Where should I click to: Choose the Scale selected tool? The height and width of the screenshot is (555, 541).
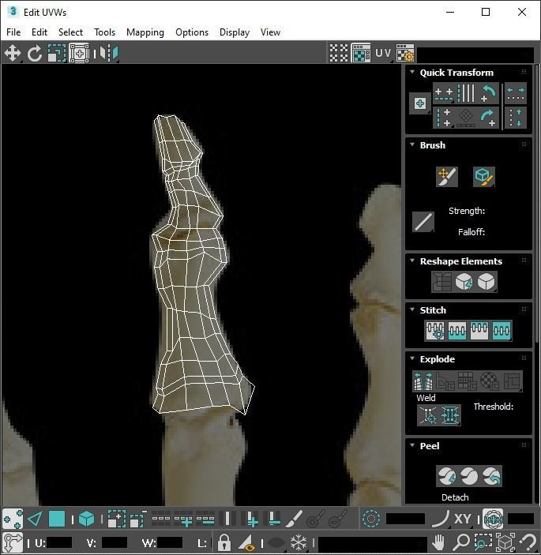[57, 54]
